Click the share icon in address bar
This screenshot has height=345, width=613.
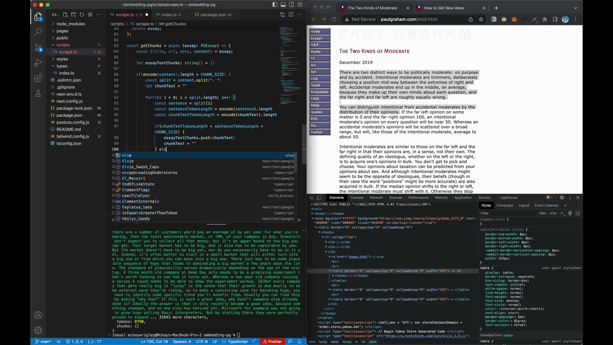[471, 20]
